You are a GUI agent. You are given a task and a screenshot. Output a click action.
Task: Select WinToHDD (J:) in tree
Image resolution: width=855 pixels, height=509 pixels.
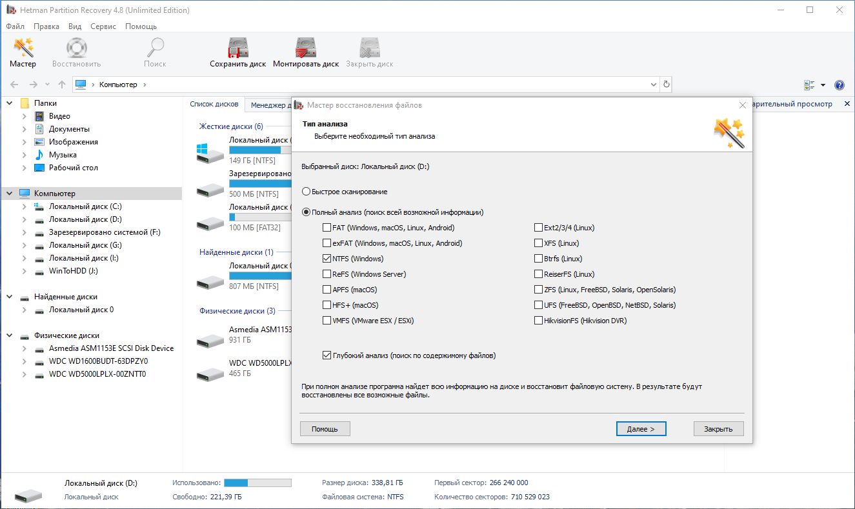point(74,271)
